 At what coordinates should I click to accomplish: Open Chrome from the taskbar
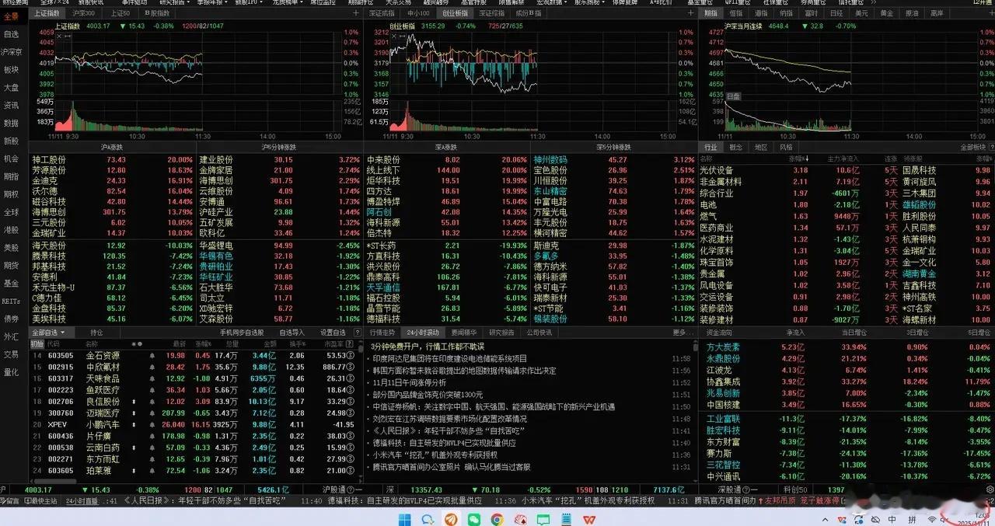(x=497, y=518)
